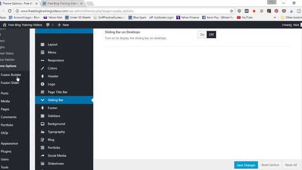
Task: Click the Reset Section button
Action: (270, 165)
